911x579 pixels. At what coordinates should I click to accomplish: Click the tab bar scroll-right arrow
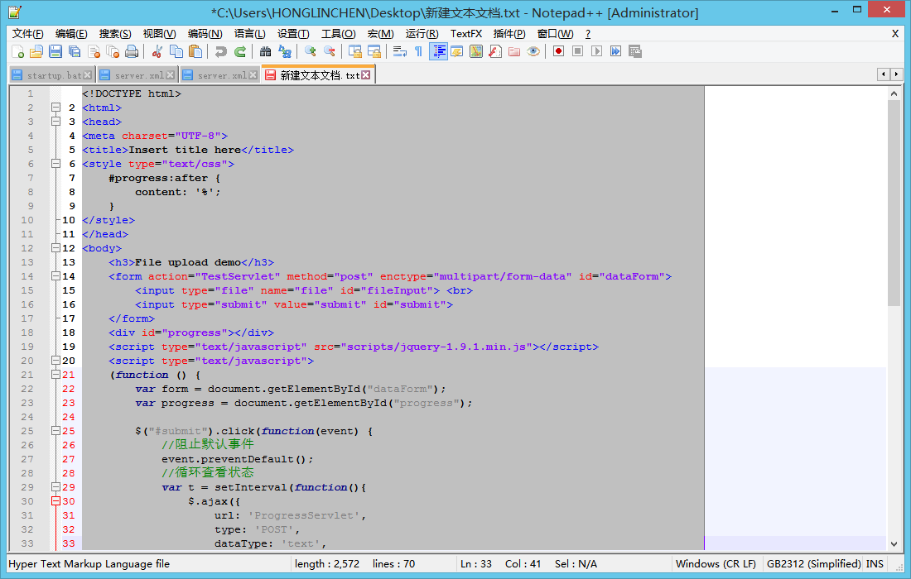tap(896, 74)
